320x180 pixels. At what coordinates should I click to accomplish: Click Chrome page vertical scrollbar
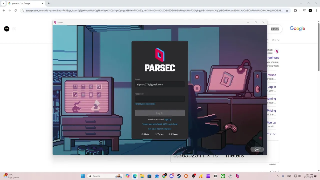pyautogui.click(x=318, y=47)
